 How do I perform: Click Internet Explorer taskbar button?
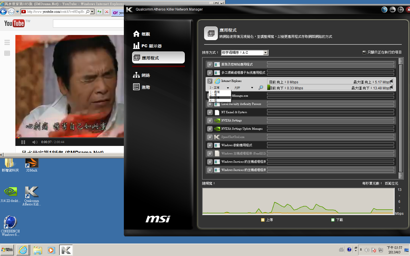pyautogui.click(x=23, y=250)
